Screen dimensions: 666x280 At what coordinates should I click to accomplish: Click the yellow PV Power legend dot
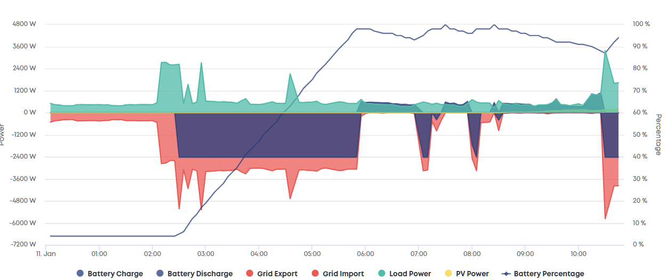coord(448,274)
